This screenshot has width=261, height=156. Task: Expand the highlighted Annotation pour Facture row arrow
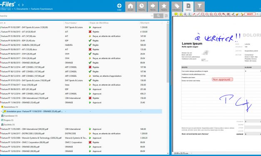click(2, 112)
